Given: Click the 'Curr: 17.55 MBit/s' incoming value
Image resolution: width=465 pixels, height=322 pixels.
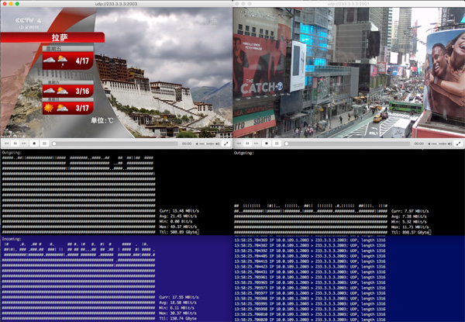Looking at the screenshot, I should [x=179, y=297].
